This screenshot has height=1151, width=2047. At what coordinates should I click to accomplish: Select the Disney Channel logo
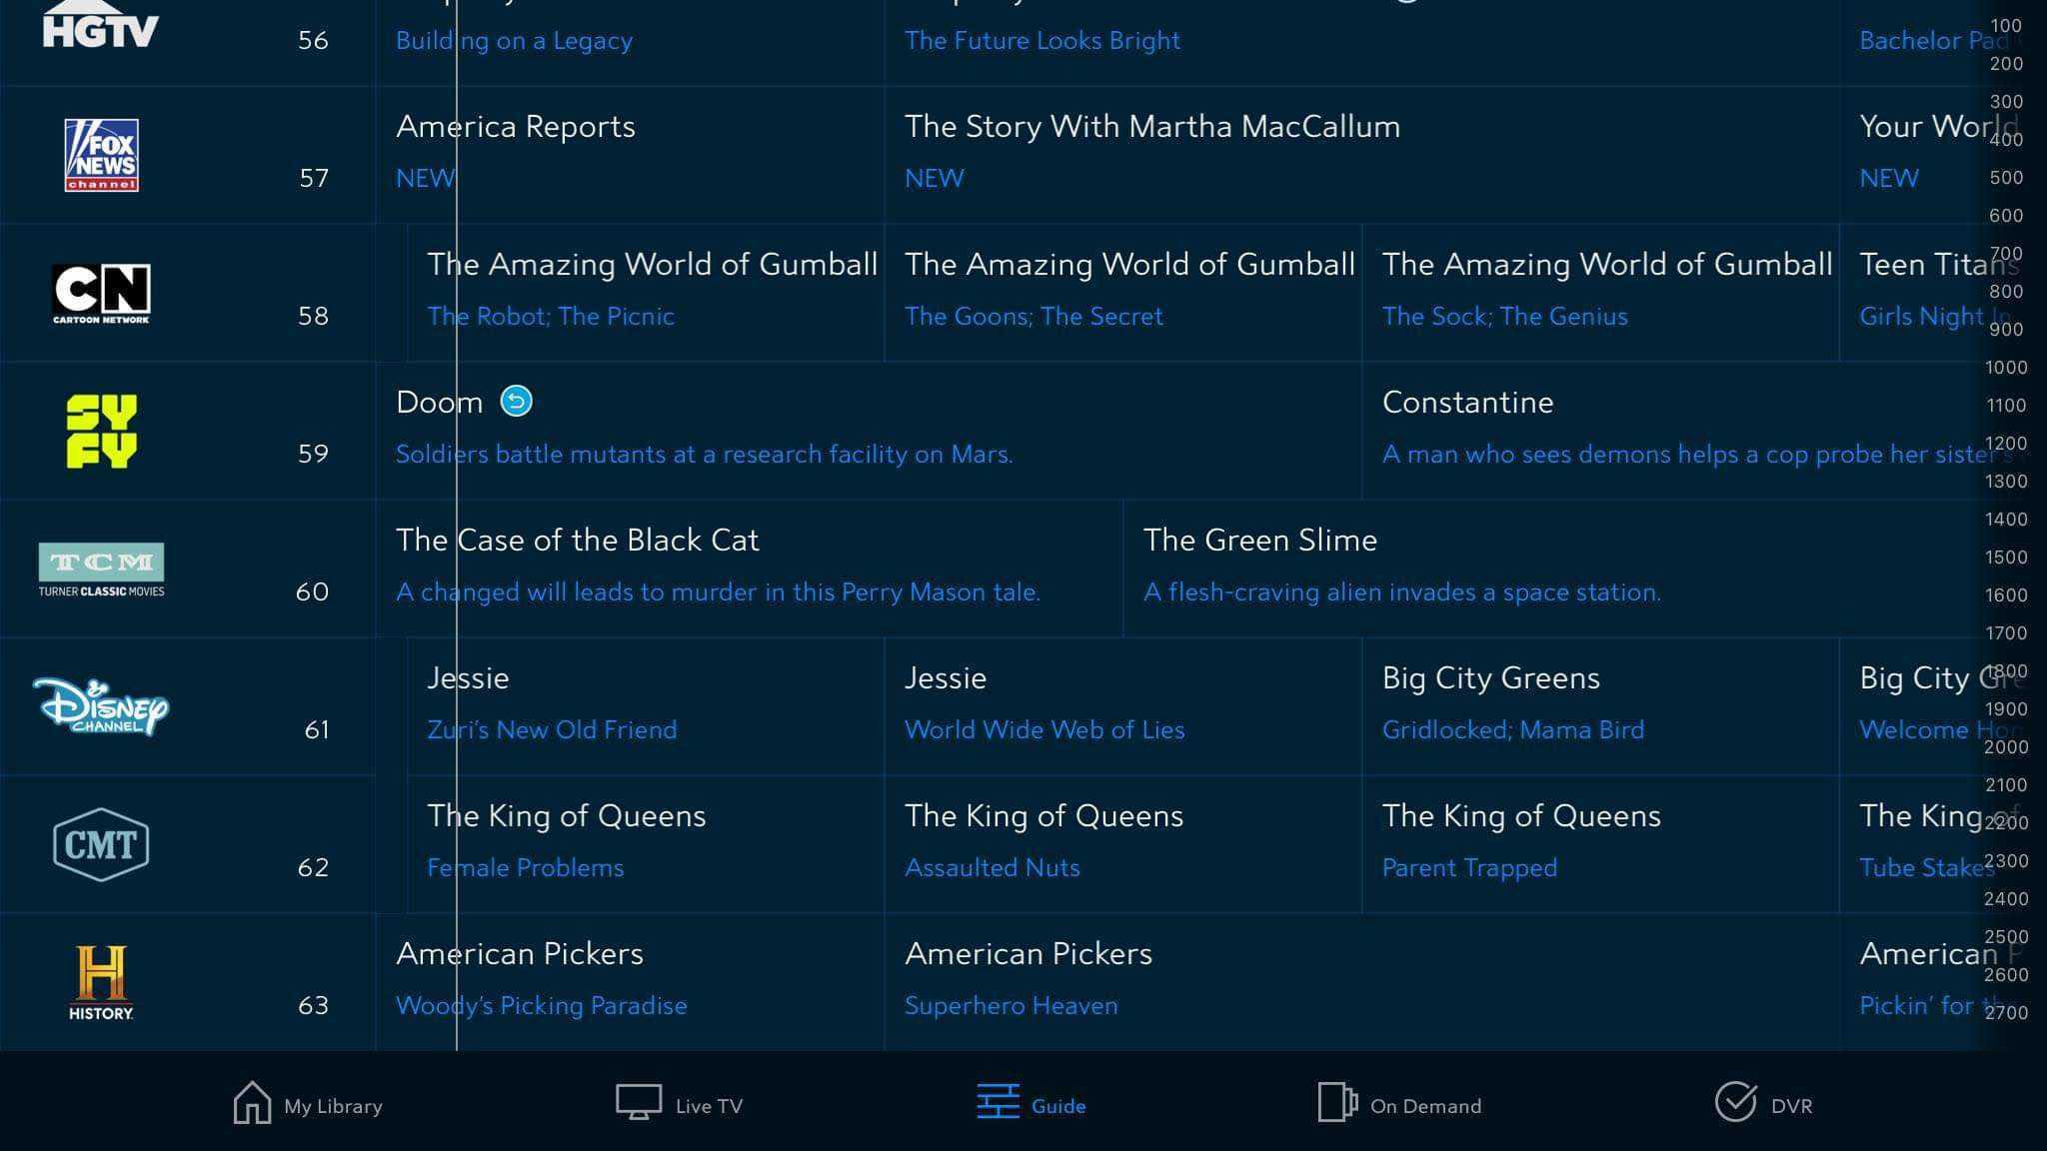coord(99,706)
